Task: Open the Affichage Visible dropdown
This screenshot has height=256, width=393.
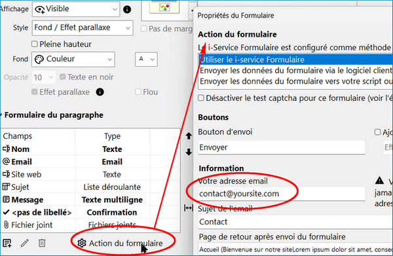Action: click(x=76, y=9)
